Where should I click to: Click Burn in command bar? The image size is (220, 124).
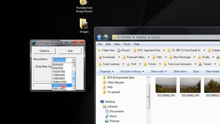point(196,71)
